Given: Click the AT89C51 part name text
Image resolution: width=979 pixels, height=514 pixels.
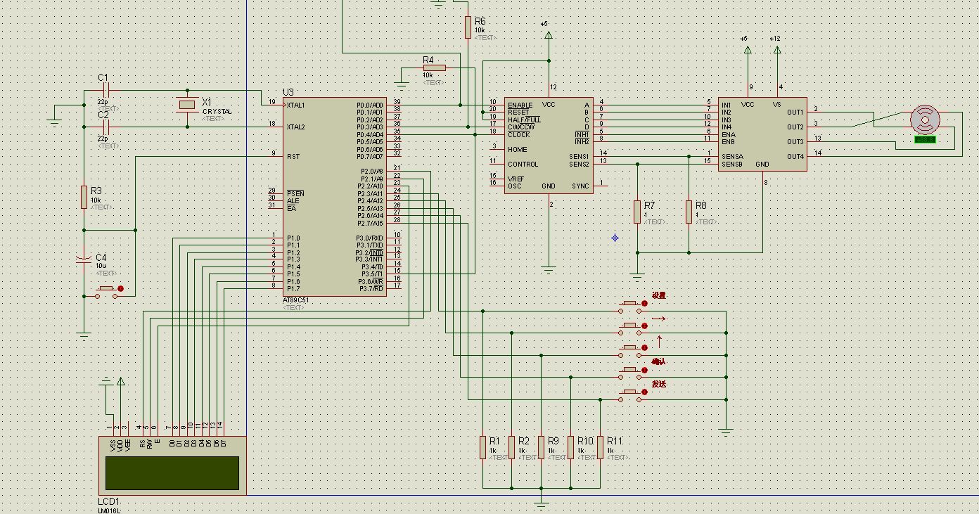Looking at the screenshot, I should click(296, 300).
